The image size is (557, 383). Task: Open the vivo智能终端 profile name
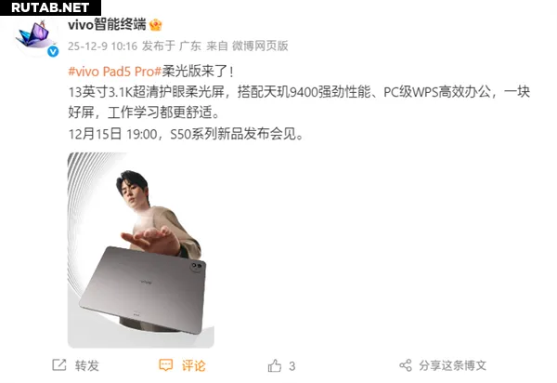[107, 24]
